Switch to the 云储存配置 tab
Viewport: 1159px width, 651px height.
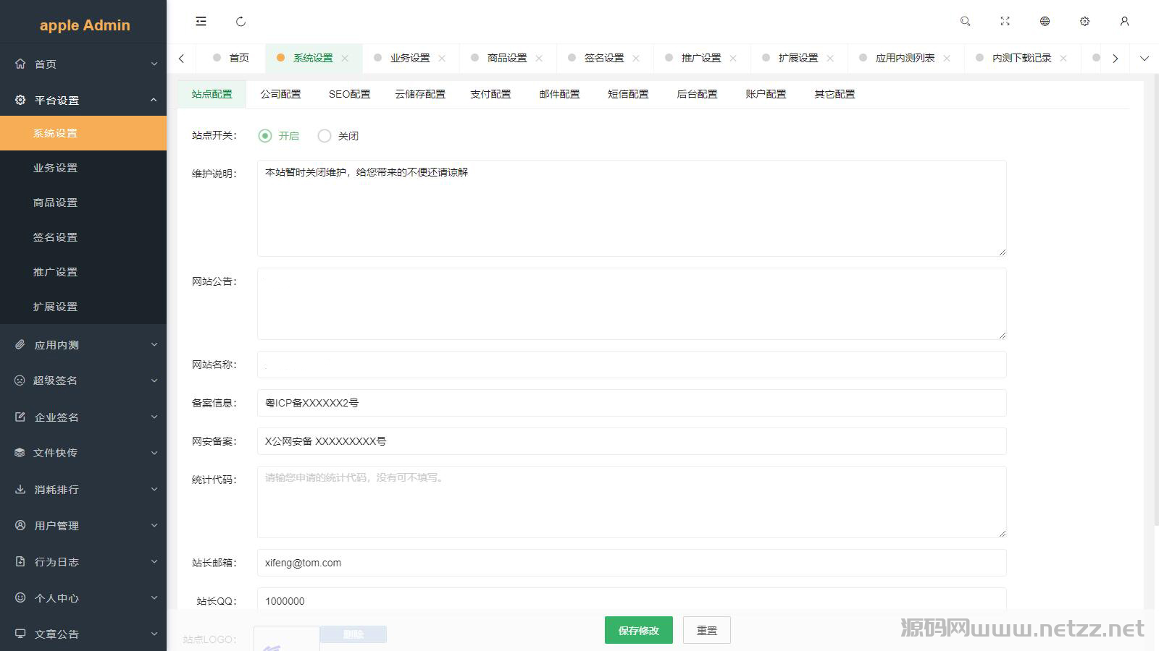420,94
